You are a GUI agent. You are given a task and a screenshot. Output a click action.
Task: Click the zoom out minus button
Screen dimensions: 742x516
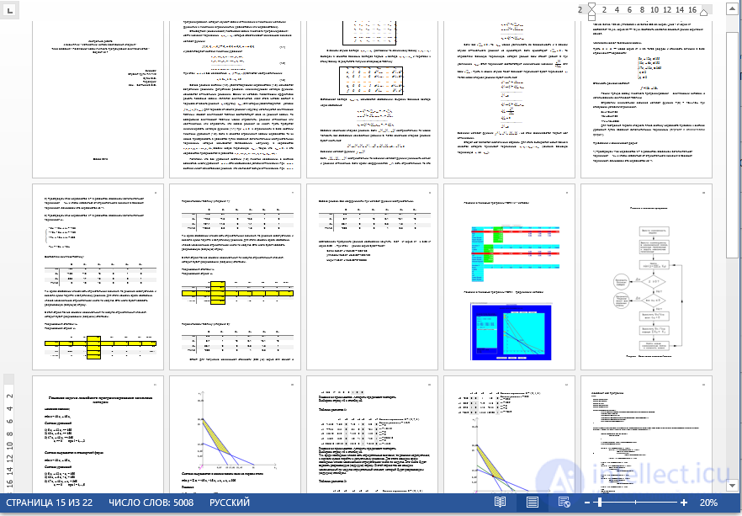point(587,503)
